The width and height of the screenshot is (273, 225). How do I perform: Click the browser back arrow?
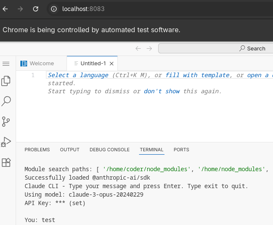6,9
